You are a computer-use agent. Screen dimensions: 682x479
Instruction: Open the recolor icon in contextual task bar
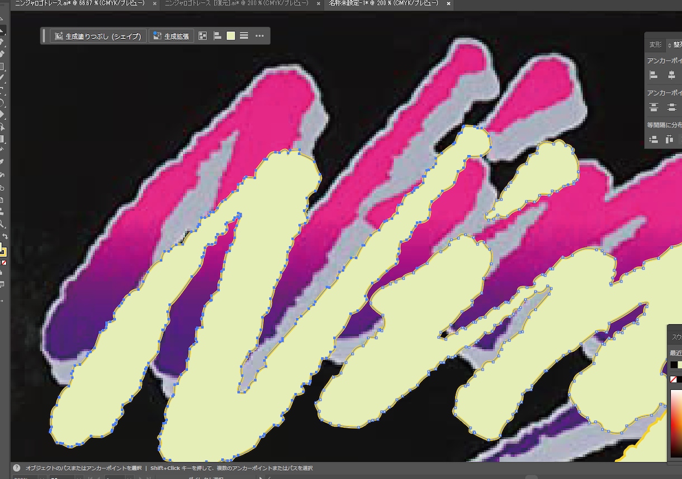tap(203, 36)
